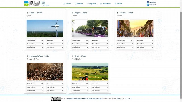The width and height of the screenshot is (182, 102).
Task: Click the wind turbine thumbnail for Çevre
Action: pyautogui.click(x=45, y=28)
